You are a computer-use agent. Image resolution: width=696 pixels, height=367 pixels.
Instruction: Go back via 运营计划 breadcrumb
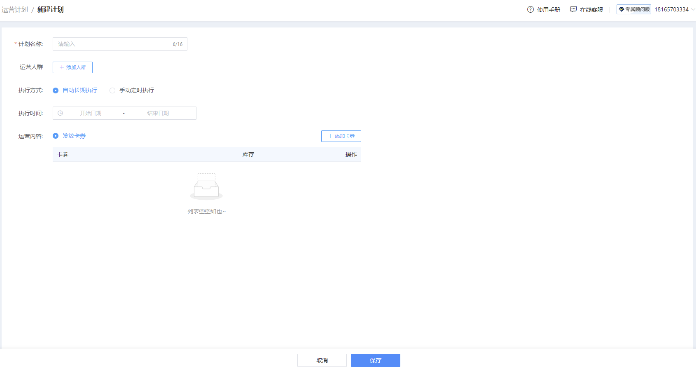(x=15, y=9)
